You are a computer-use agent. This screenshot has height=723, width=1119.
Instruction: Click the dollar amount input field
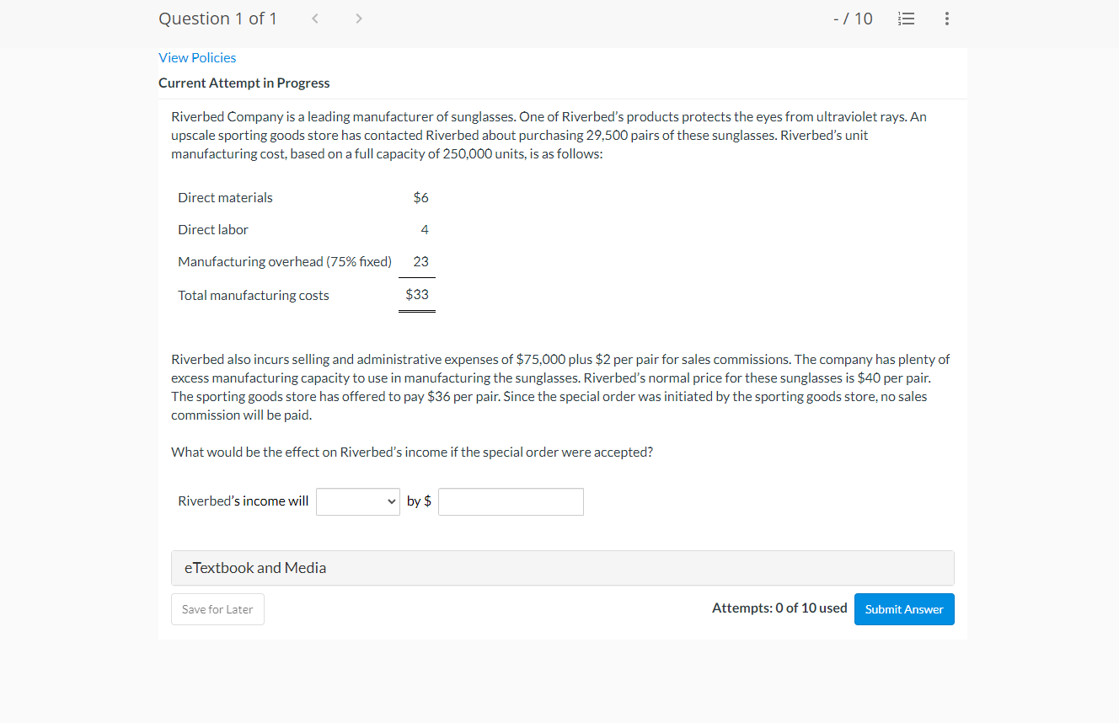[511, 501]
